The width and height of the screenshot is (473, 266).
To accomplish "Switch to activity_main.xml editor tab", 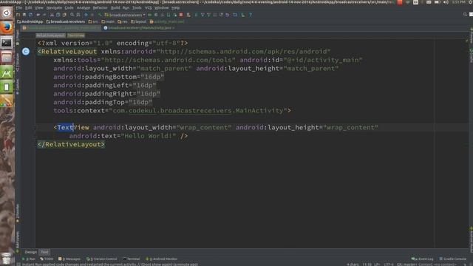I will pos(61,28).
